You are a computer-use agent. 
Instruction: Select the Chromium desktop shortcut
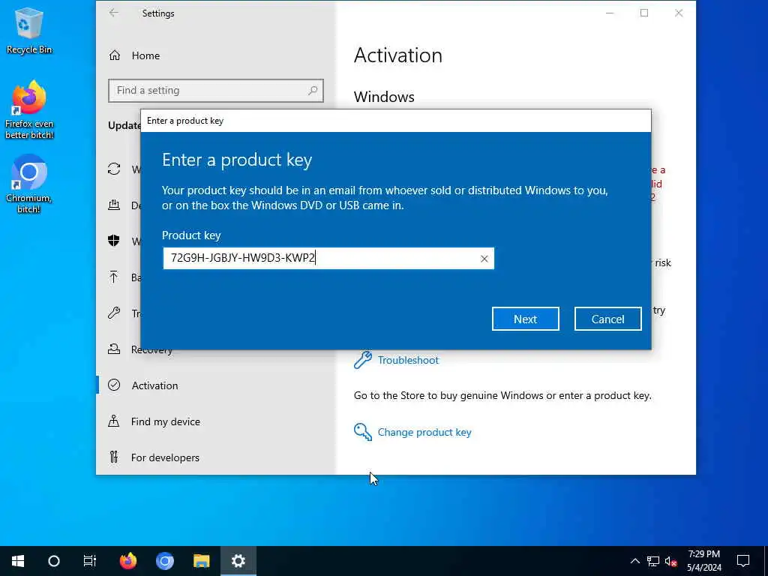[29, 184]
